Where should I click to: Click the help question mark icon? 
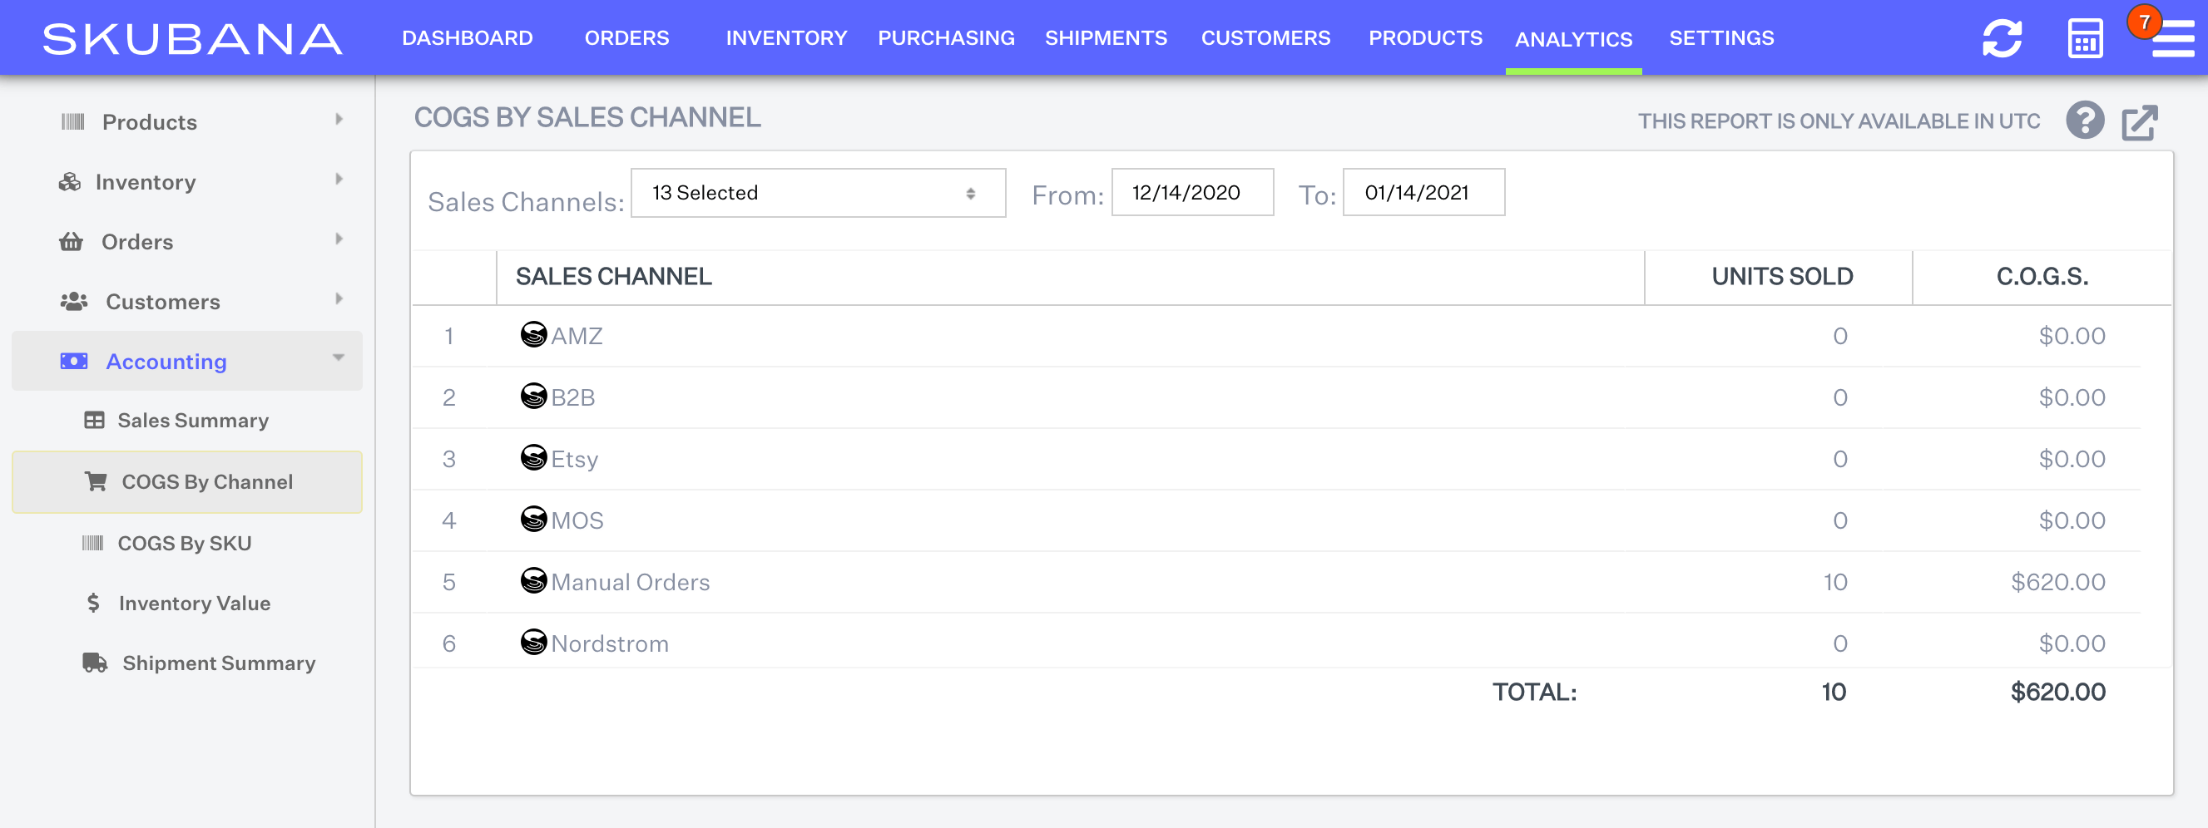point(2085,121)
